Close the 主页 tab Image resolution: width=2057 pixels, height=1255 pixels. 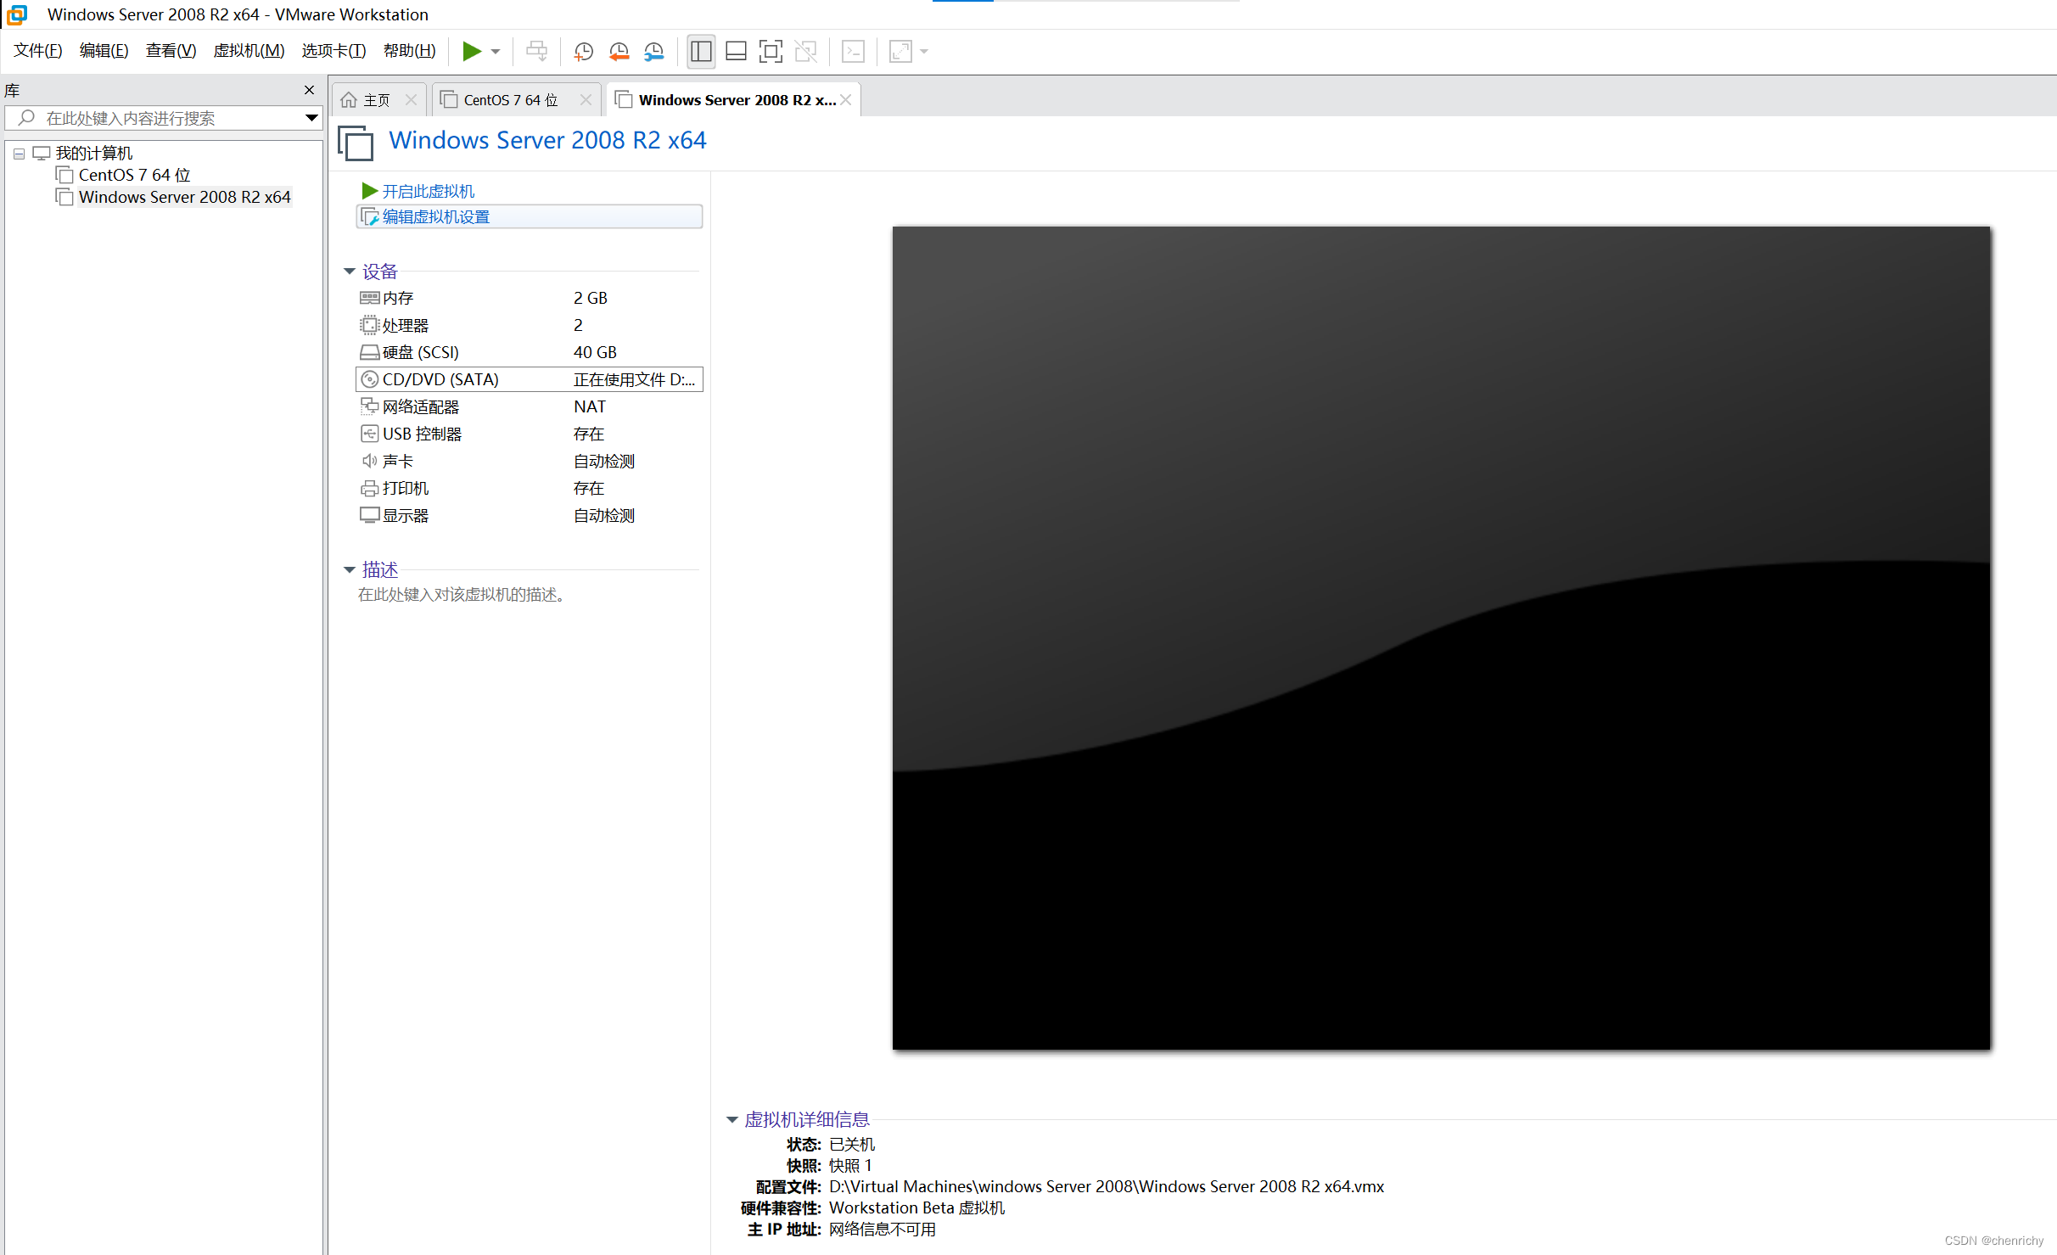click(411, 100)
